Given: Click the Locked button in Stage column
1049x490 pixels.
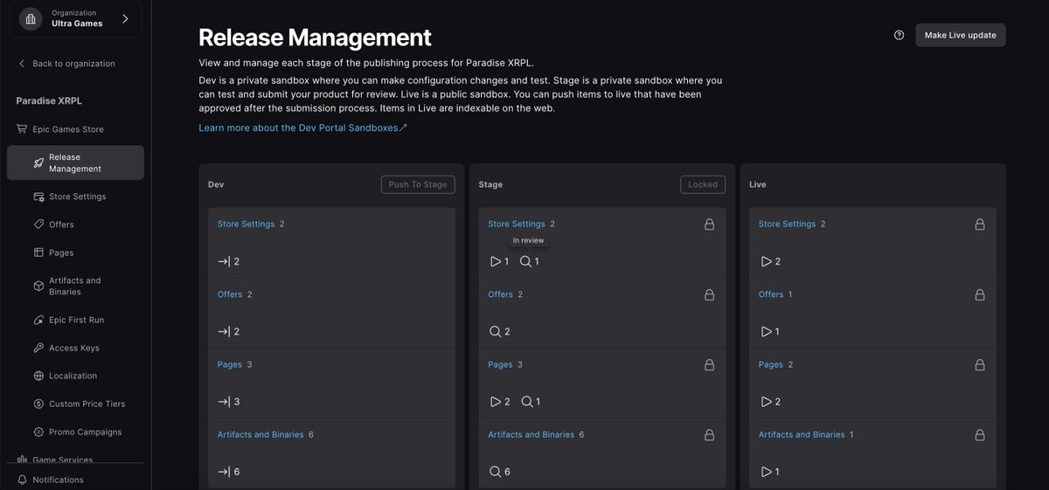Looking at the screenshot, I should [x=703, y=184].
